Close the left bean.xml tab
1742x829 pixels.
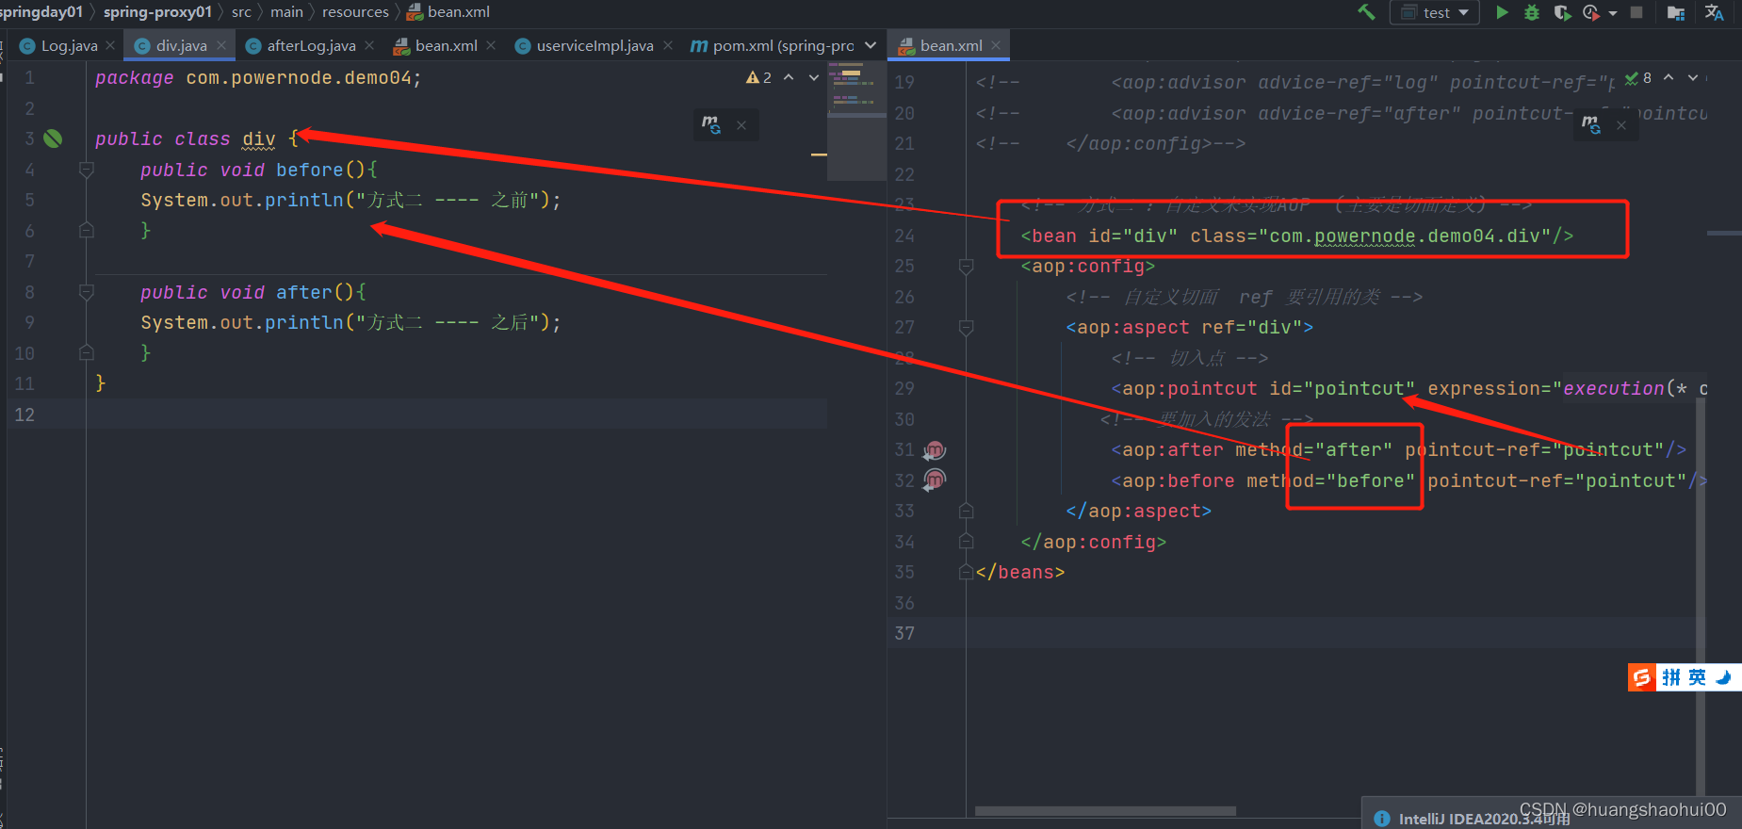tap(491, 45)
